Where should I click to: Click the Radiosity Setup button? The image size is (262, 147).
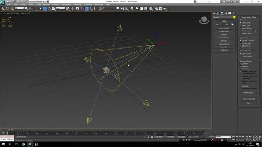(x=249, y=93)
